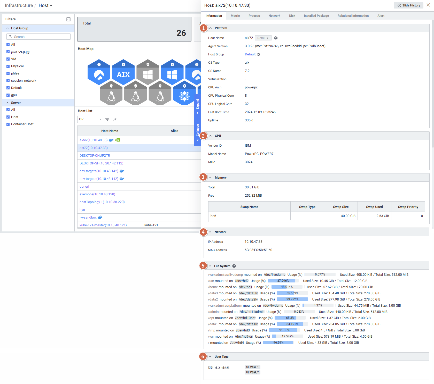434x384 pixels.
Task: Click the File System help question icon
Action: [234, 266]
